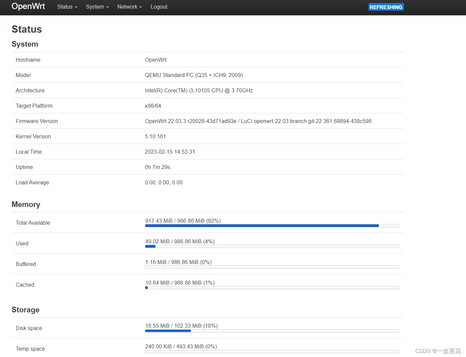Click the Used memory progress bar
466x357 pixels.
272,246
